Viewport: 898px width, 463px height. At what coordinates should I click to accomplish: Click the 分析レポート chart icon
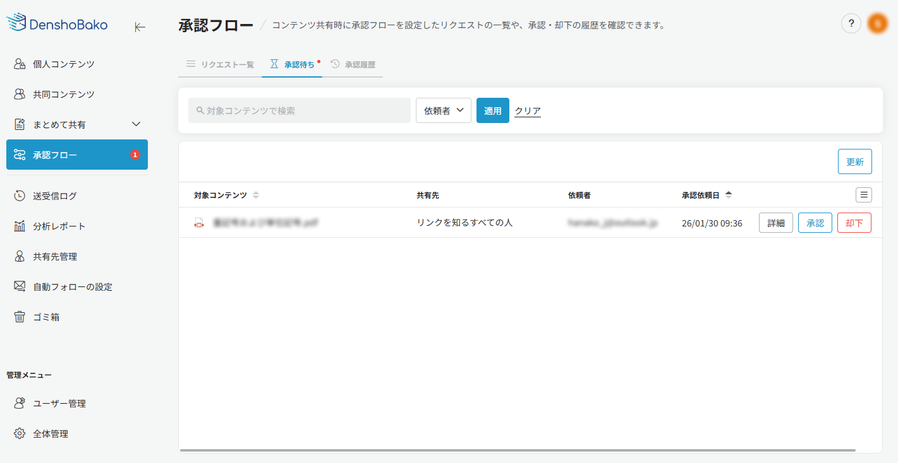20,226
